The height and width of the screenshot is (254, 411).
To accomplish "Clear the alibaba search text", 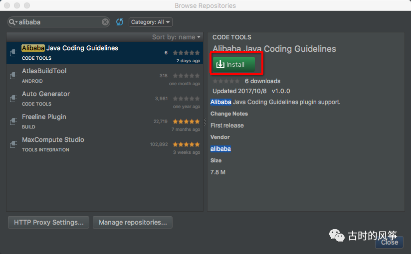I will click(x=105, y=22).
